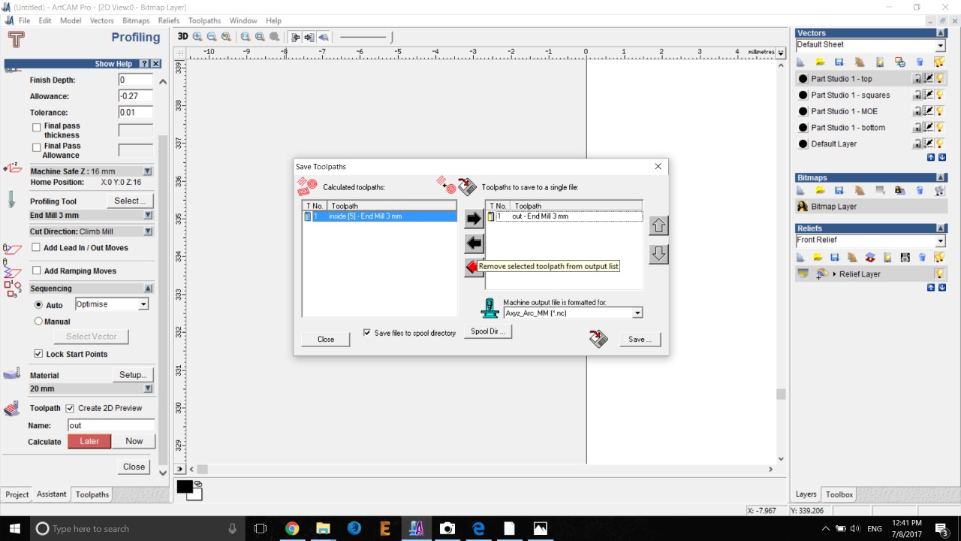
Task: Click the left black arrow in Save Toolpaths
Action: [474, 243]
